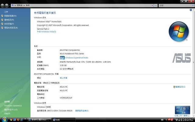
Task: Click the scrollbar up arrow
Action: (x=194, y=10)
